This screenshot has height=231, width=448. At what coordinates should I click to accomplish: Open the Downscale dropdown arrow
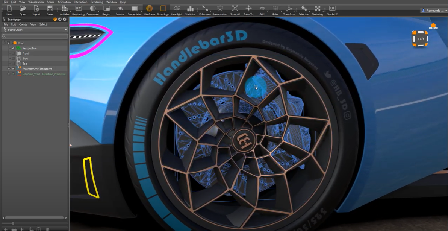point(98,11)
